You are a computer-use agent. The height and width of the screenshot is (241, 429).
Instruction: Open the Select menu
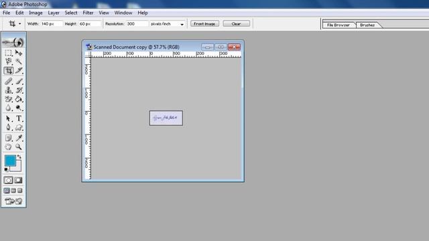point(71,13)
